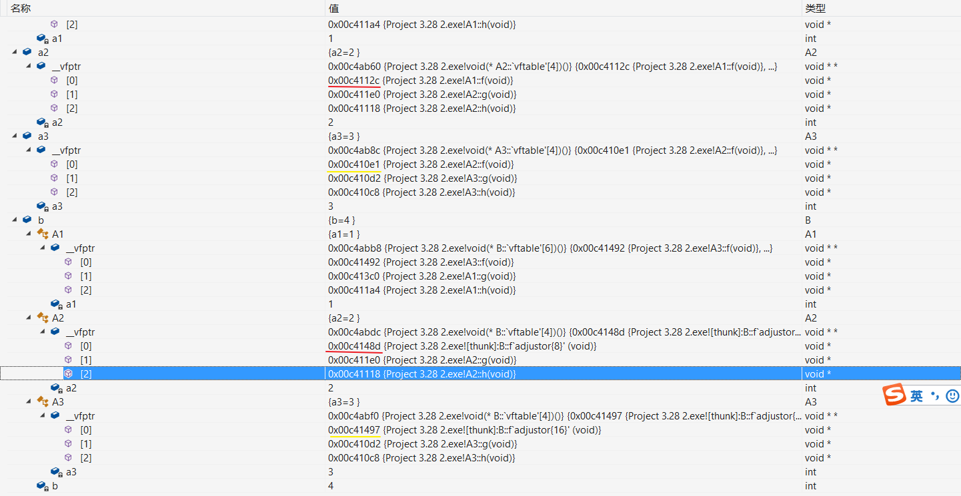Click __vfptr icon for 0x00c4ab8c row
The width and height of the screenshot is (961, 496).
[41, 150]
